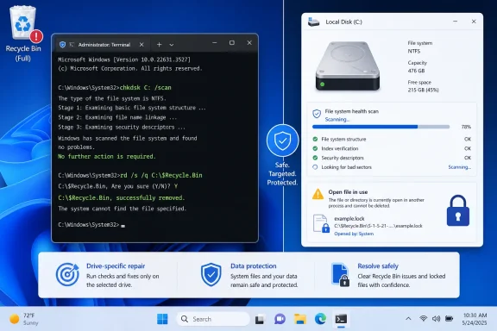Click the scan progress bar
The height and width of the screenshot is (331, 497).
pos(381,127)
